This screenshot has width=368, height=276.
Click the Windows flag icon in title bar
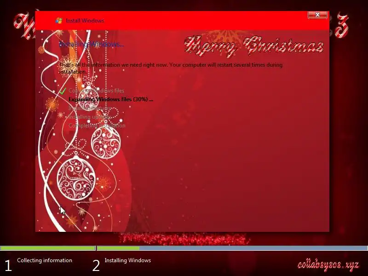tap(59, 21)
